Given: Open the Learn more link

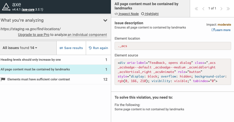Looking at the screenshot, I should 221,30.
